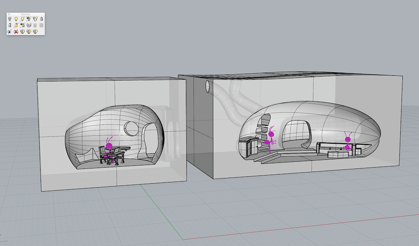Click Swap Hidden and Visible double-bulb icon
The height and width of the screenshot is (246, 419).
[x=35, y=19]
